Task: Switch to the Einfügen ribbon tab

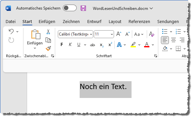Action: [x=47, y=22]
